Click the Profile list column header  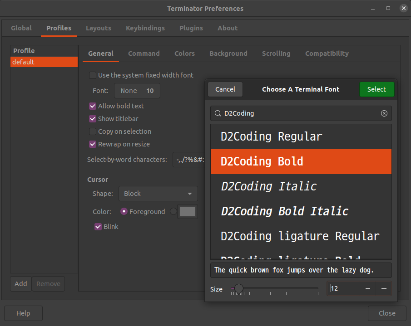[44, 51]
